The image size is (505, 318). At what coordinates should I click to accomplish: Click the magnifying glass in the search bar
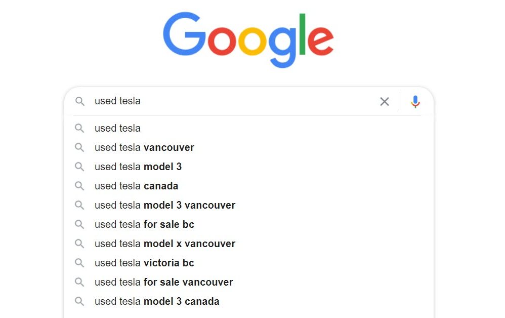click(x=80, y=101)
